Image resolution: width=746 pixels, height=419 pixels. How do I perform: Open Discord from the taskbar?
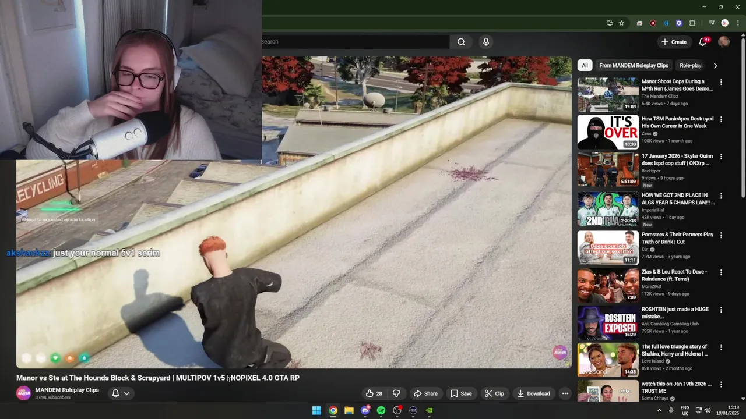(365, 410)
